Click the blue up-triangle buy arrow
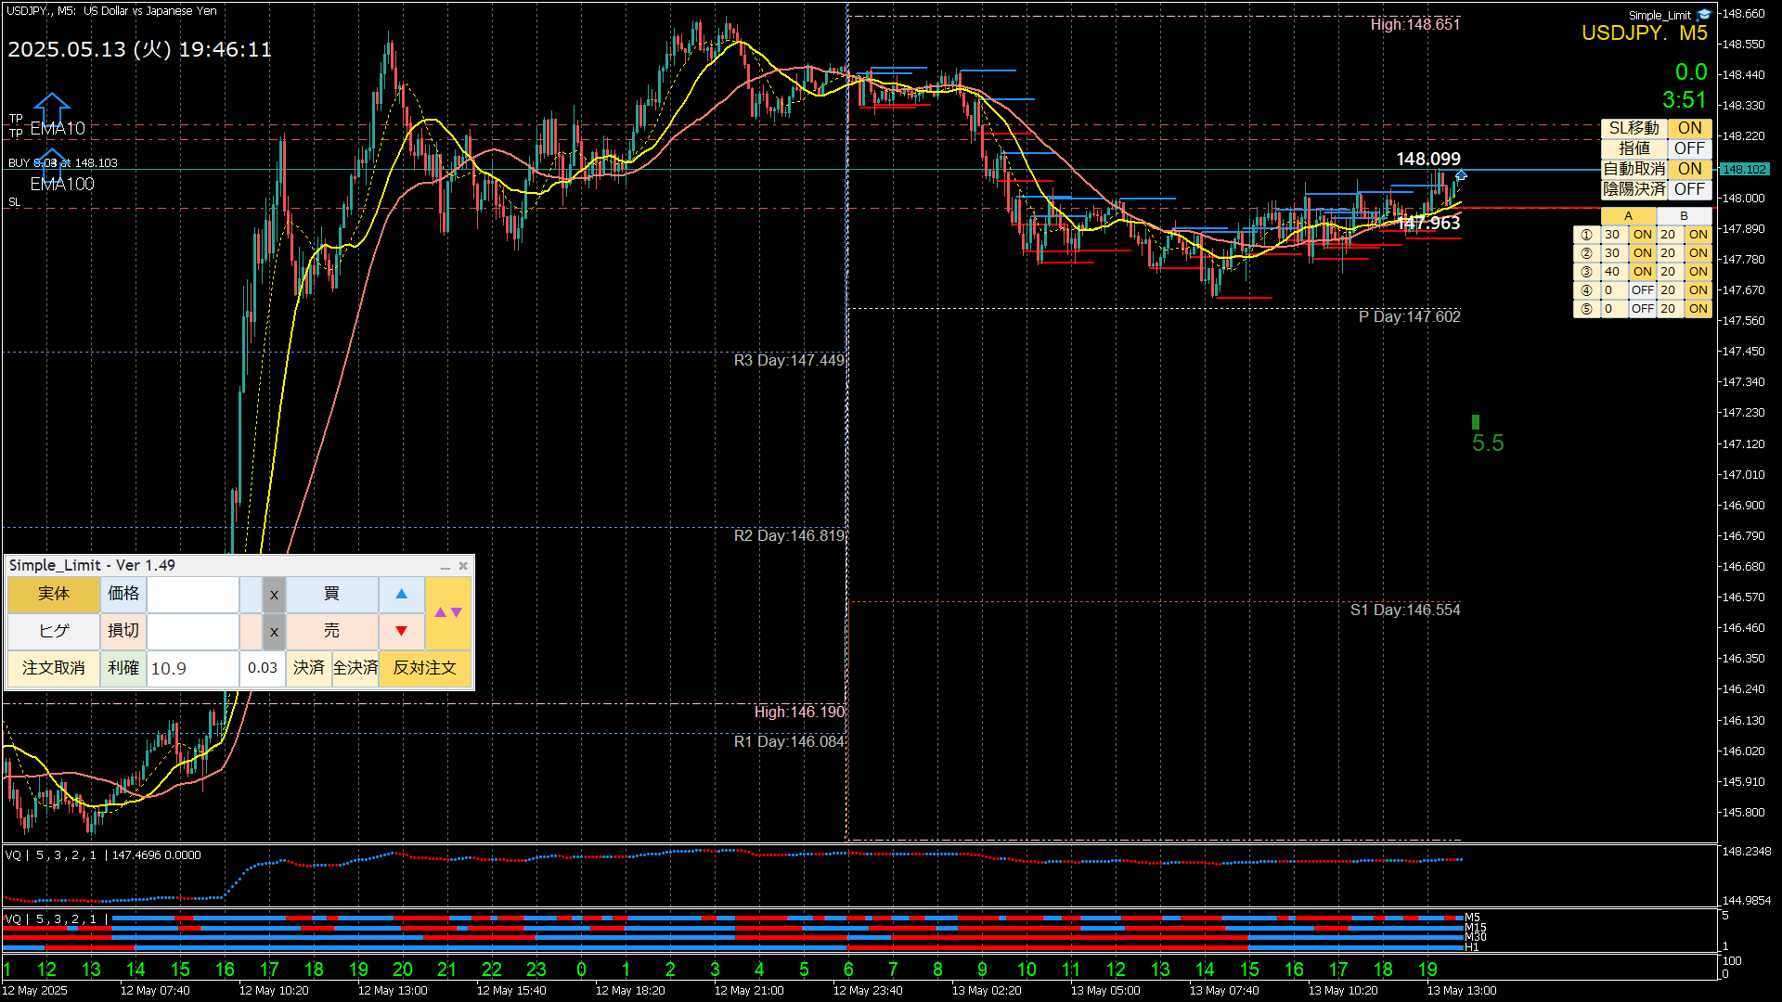Viewport: 1782px width, 1002px height. [401, 594]
